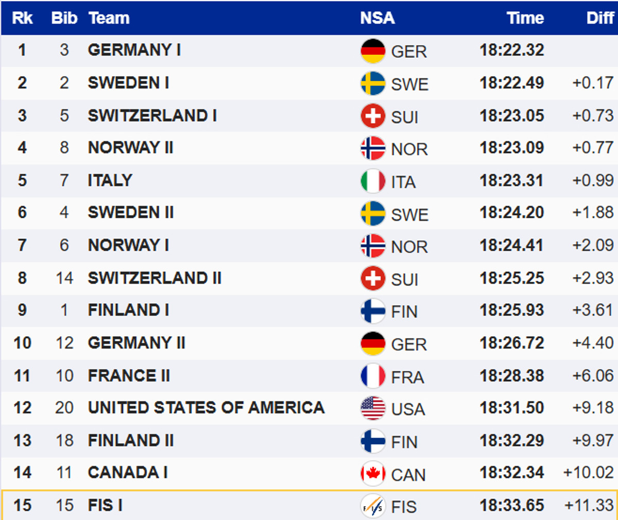Image resolution: width=618 pixels, height=520 pixels.
Task: Open the UNITED STATES OF AMERICA team
Action: [206, 408]
